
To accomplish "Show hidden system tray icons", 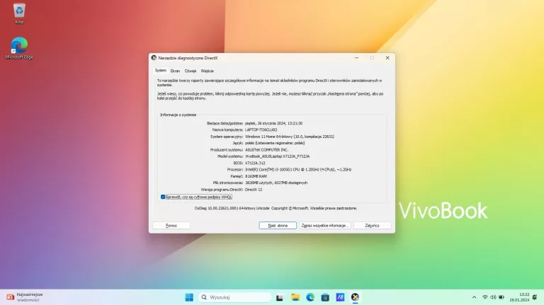I will coord(475,297).
